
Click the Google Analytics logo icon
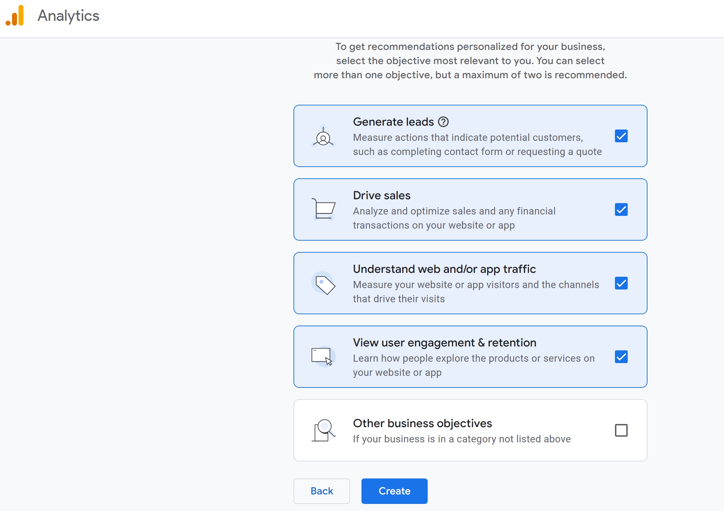coord(15,16)
